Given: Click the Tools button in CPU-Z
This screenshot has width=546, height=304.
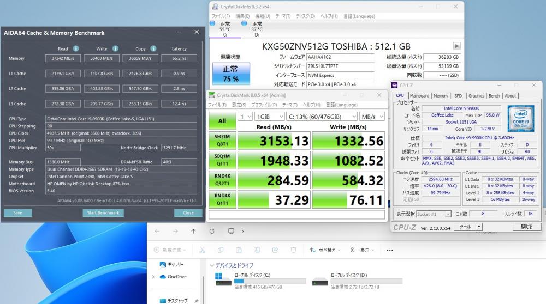Looking at the screenshot, I should click(465, 227).
